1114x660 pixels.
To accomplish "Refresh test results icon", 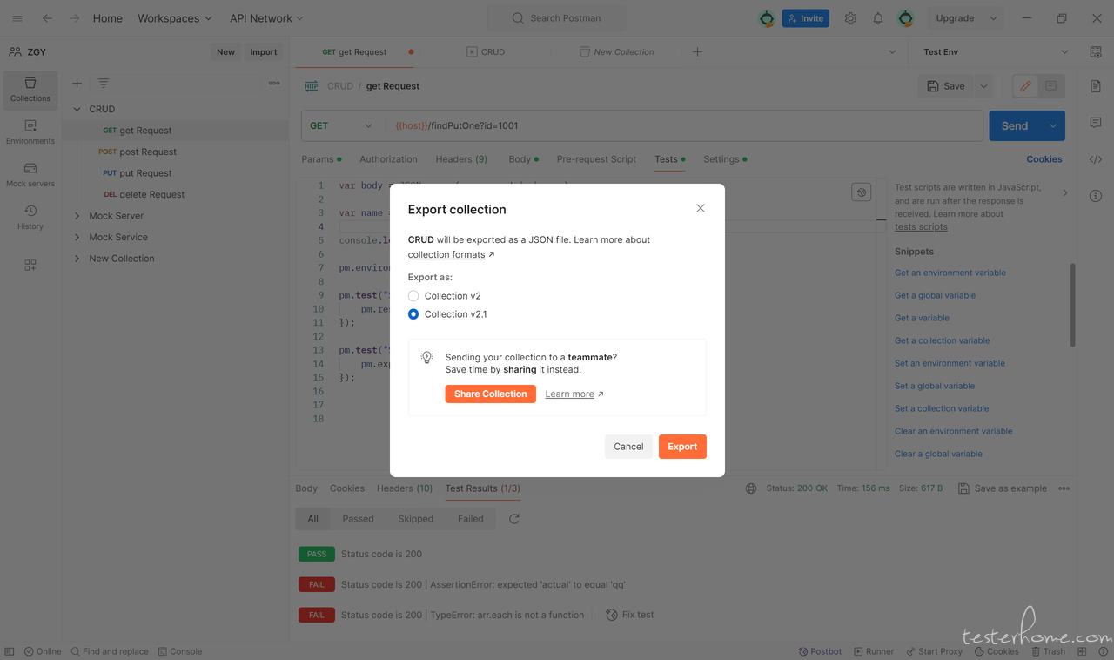I will tap(514, 519).
